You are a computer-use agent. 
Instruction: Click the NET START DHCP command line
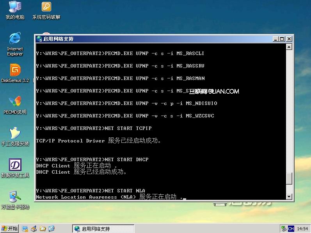click(92, 160)
